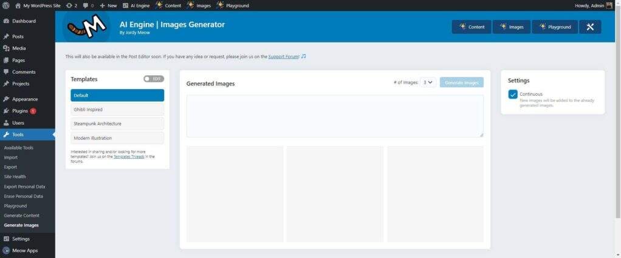The height and width of the screenshot is (258, 621).
Task: Open the comments bubble in admin bar
Action: click(88, 5)
